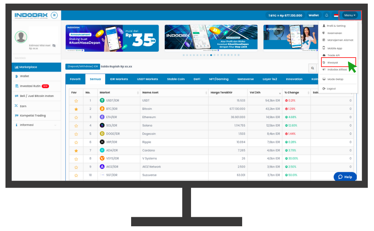The height and width of the screenshot is (231, 374).
Task: Open Beli / Jual Bitcoin Instan
Action: (x=36, y=96)
